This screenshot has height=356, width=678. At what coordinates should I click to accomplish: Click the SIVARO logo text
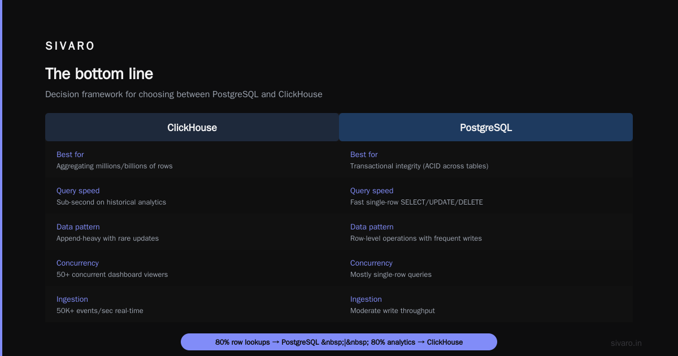[70, 46]
